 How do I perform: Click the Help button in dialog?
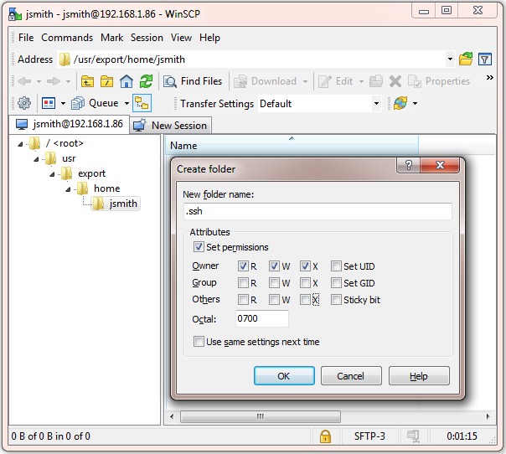(419, 376)
